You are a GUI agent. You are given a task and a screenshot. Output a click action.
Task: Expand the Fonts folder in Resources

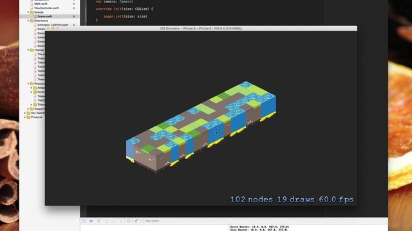click(32, 92)
